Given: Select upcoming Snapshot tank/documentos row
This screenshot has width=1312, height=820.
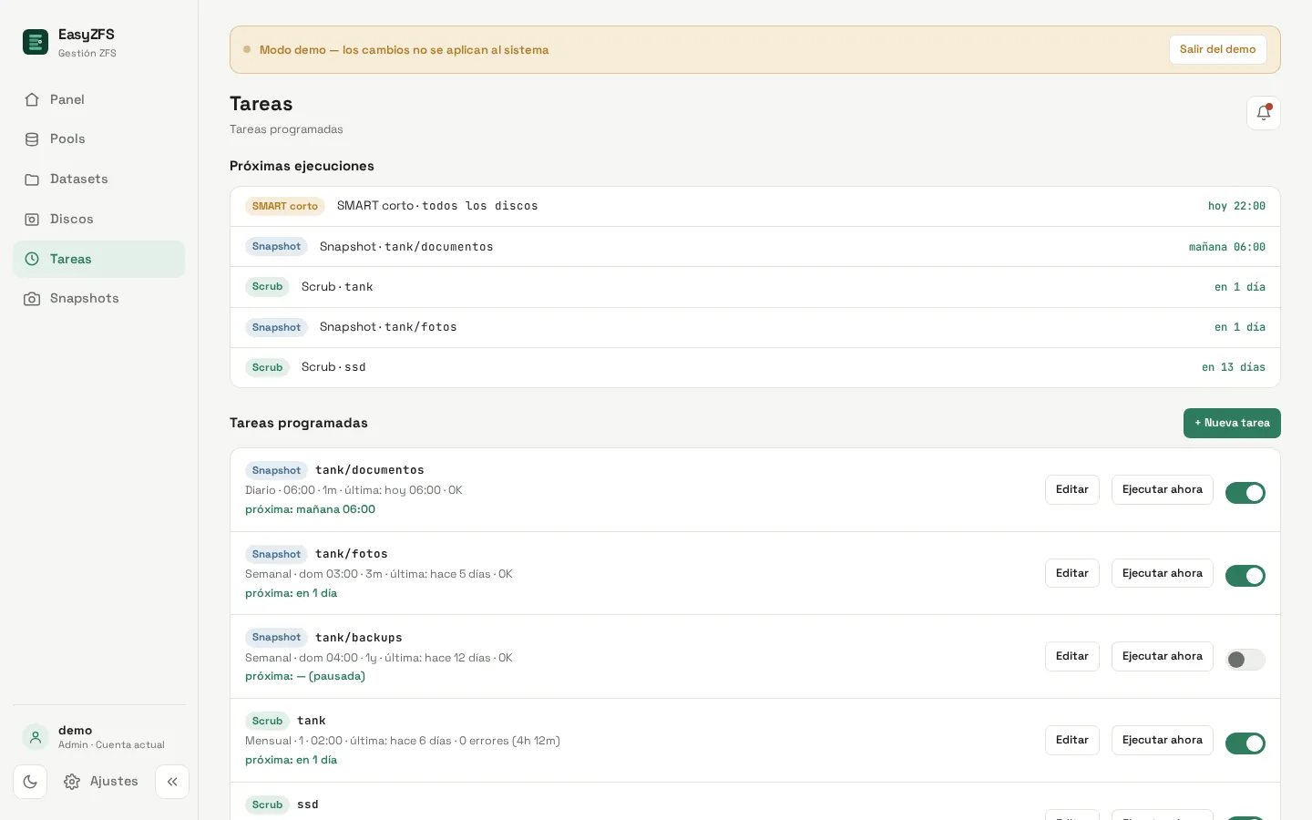Looking at the screenshot, I should point(755,247).
